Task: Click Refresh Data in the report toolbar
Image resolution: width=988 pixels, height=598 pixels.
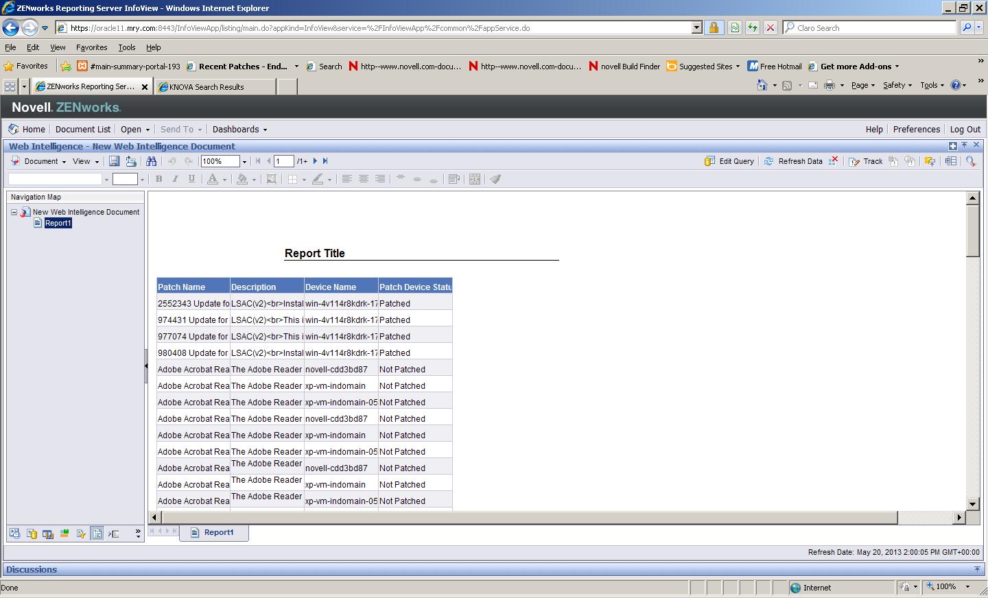Action: pyautogui.click(x=794, y=161)
